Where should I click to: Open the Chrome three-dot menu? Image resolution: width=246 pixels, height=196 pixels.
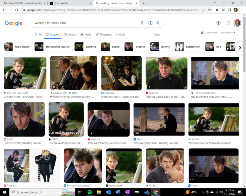click(x=242, y=10)
